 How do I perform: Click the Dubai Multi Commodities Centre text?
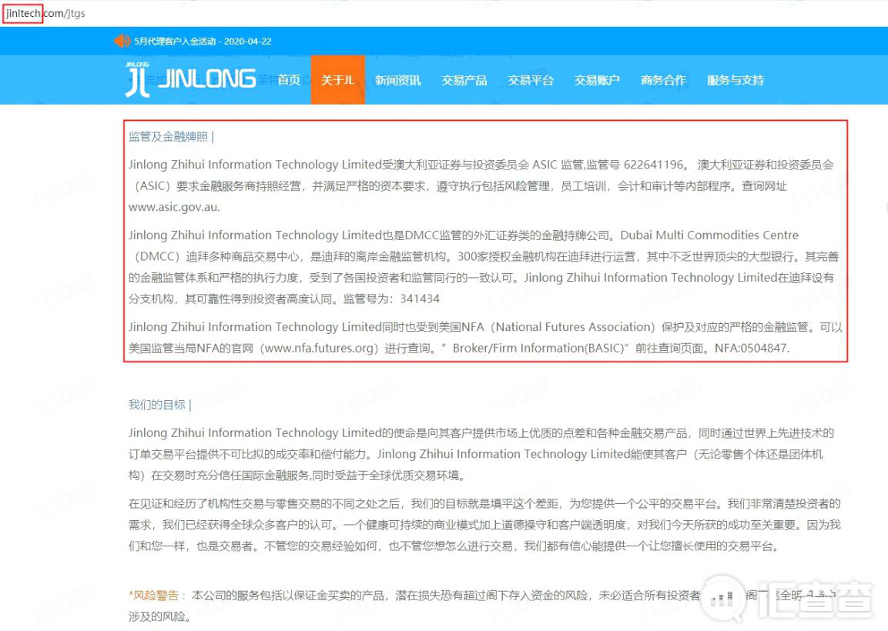(709, 235)
